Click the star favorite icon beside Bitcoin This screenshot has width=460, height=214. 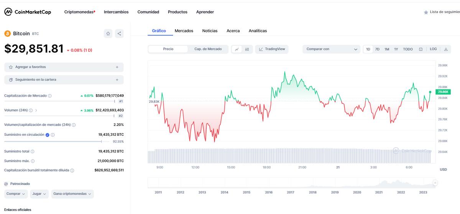pyautogui.click(x=108, y=34)
